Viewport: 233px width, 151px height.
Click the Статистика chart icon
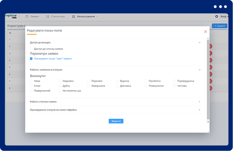[x=48, y=17]
